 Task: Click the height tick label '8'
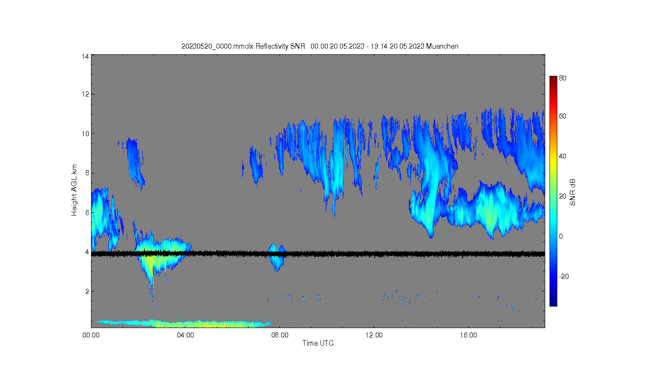click(87, 173)
